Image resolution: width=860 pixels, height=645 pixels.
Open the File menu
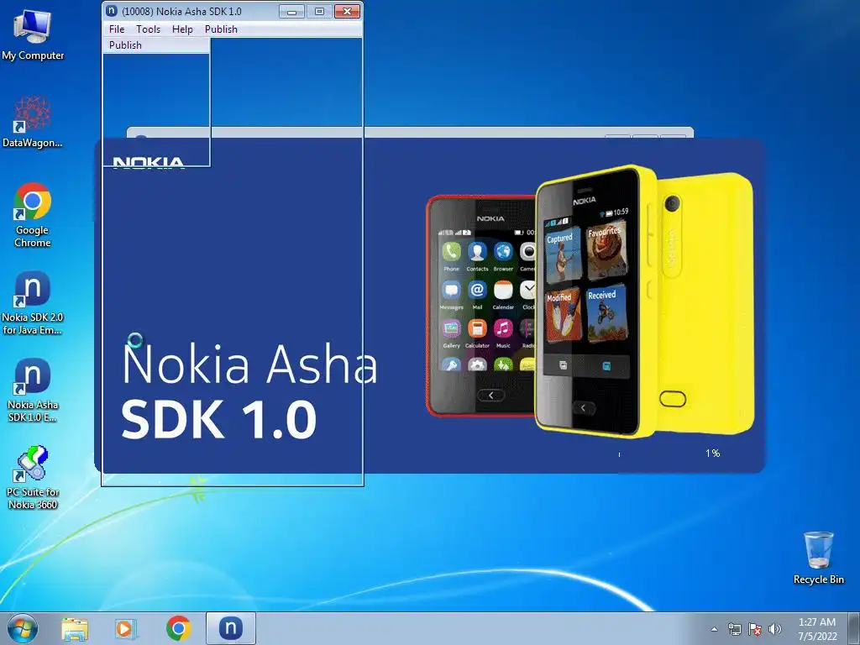point(116,29)
